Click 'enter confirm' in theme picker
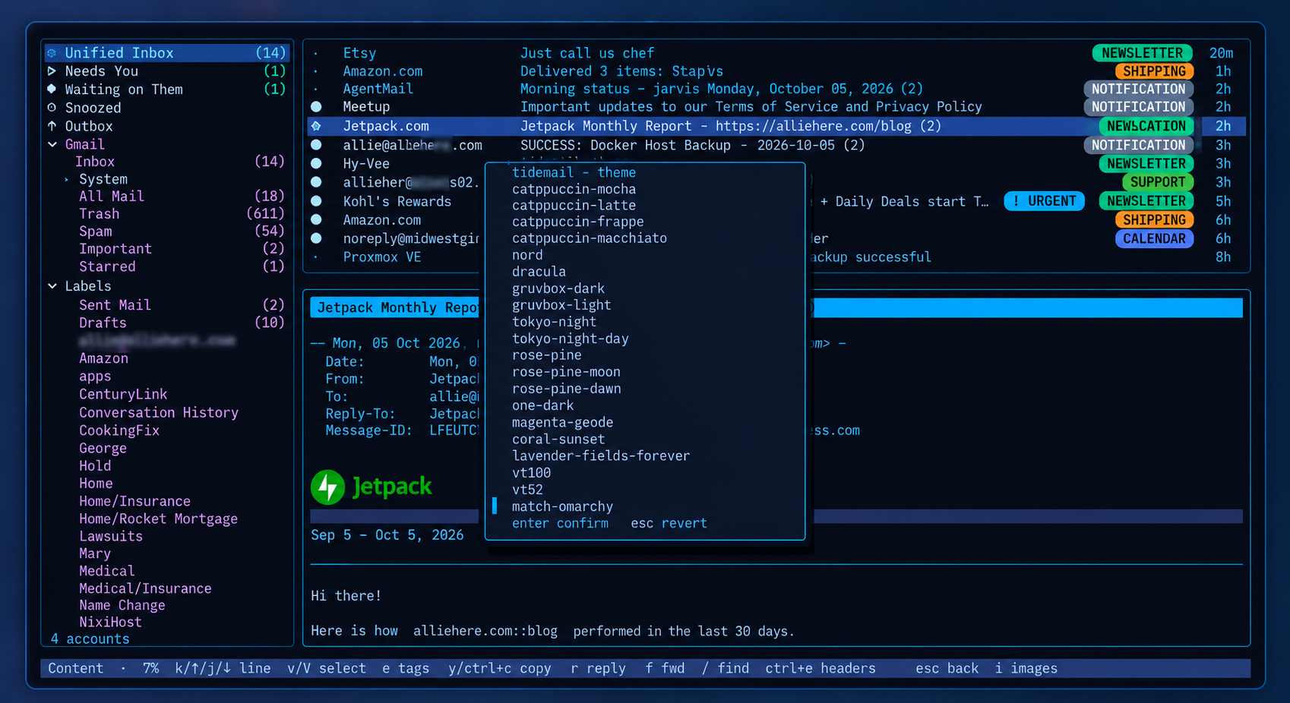Screen dimensions: 1290x703 point(560,523)
